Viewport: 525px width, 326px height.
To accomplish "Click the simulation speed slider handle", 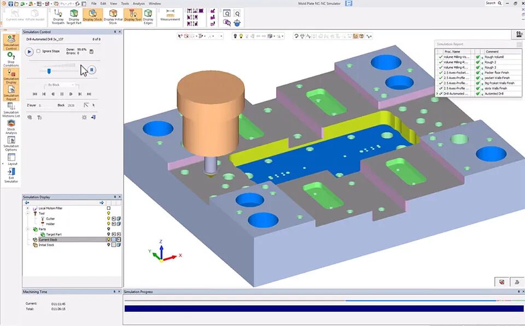I will 49,71.
